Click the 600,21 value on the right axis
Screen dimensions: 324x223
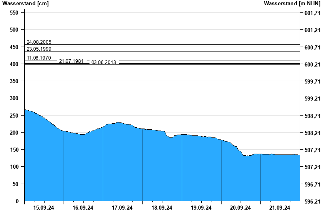pos(312,64)
